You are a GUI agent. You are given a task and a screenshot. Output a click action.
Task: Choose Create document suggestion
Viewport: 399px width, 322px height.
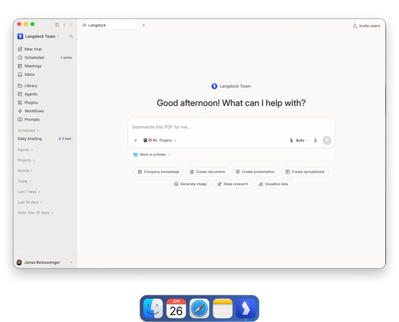coord(208,172)
